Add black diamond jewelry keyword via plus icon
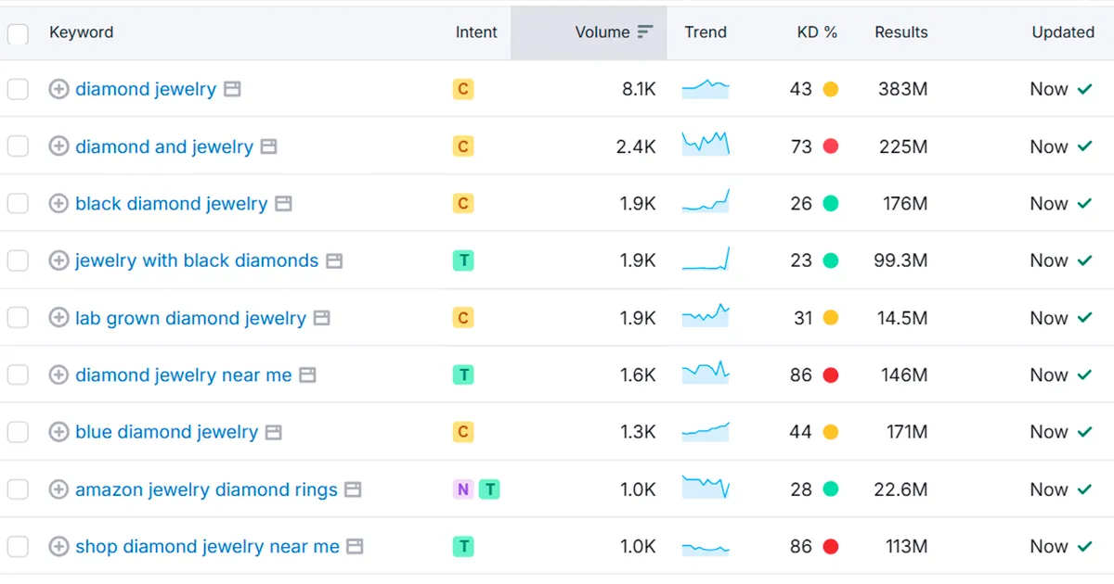Viewport: 1114px width, 584px height. pos(58,204)
